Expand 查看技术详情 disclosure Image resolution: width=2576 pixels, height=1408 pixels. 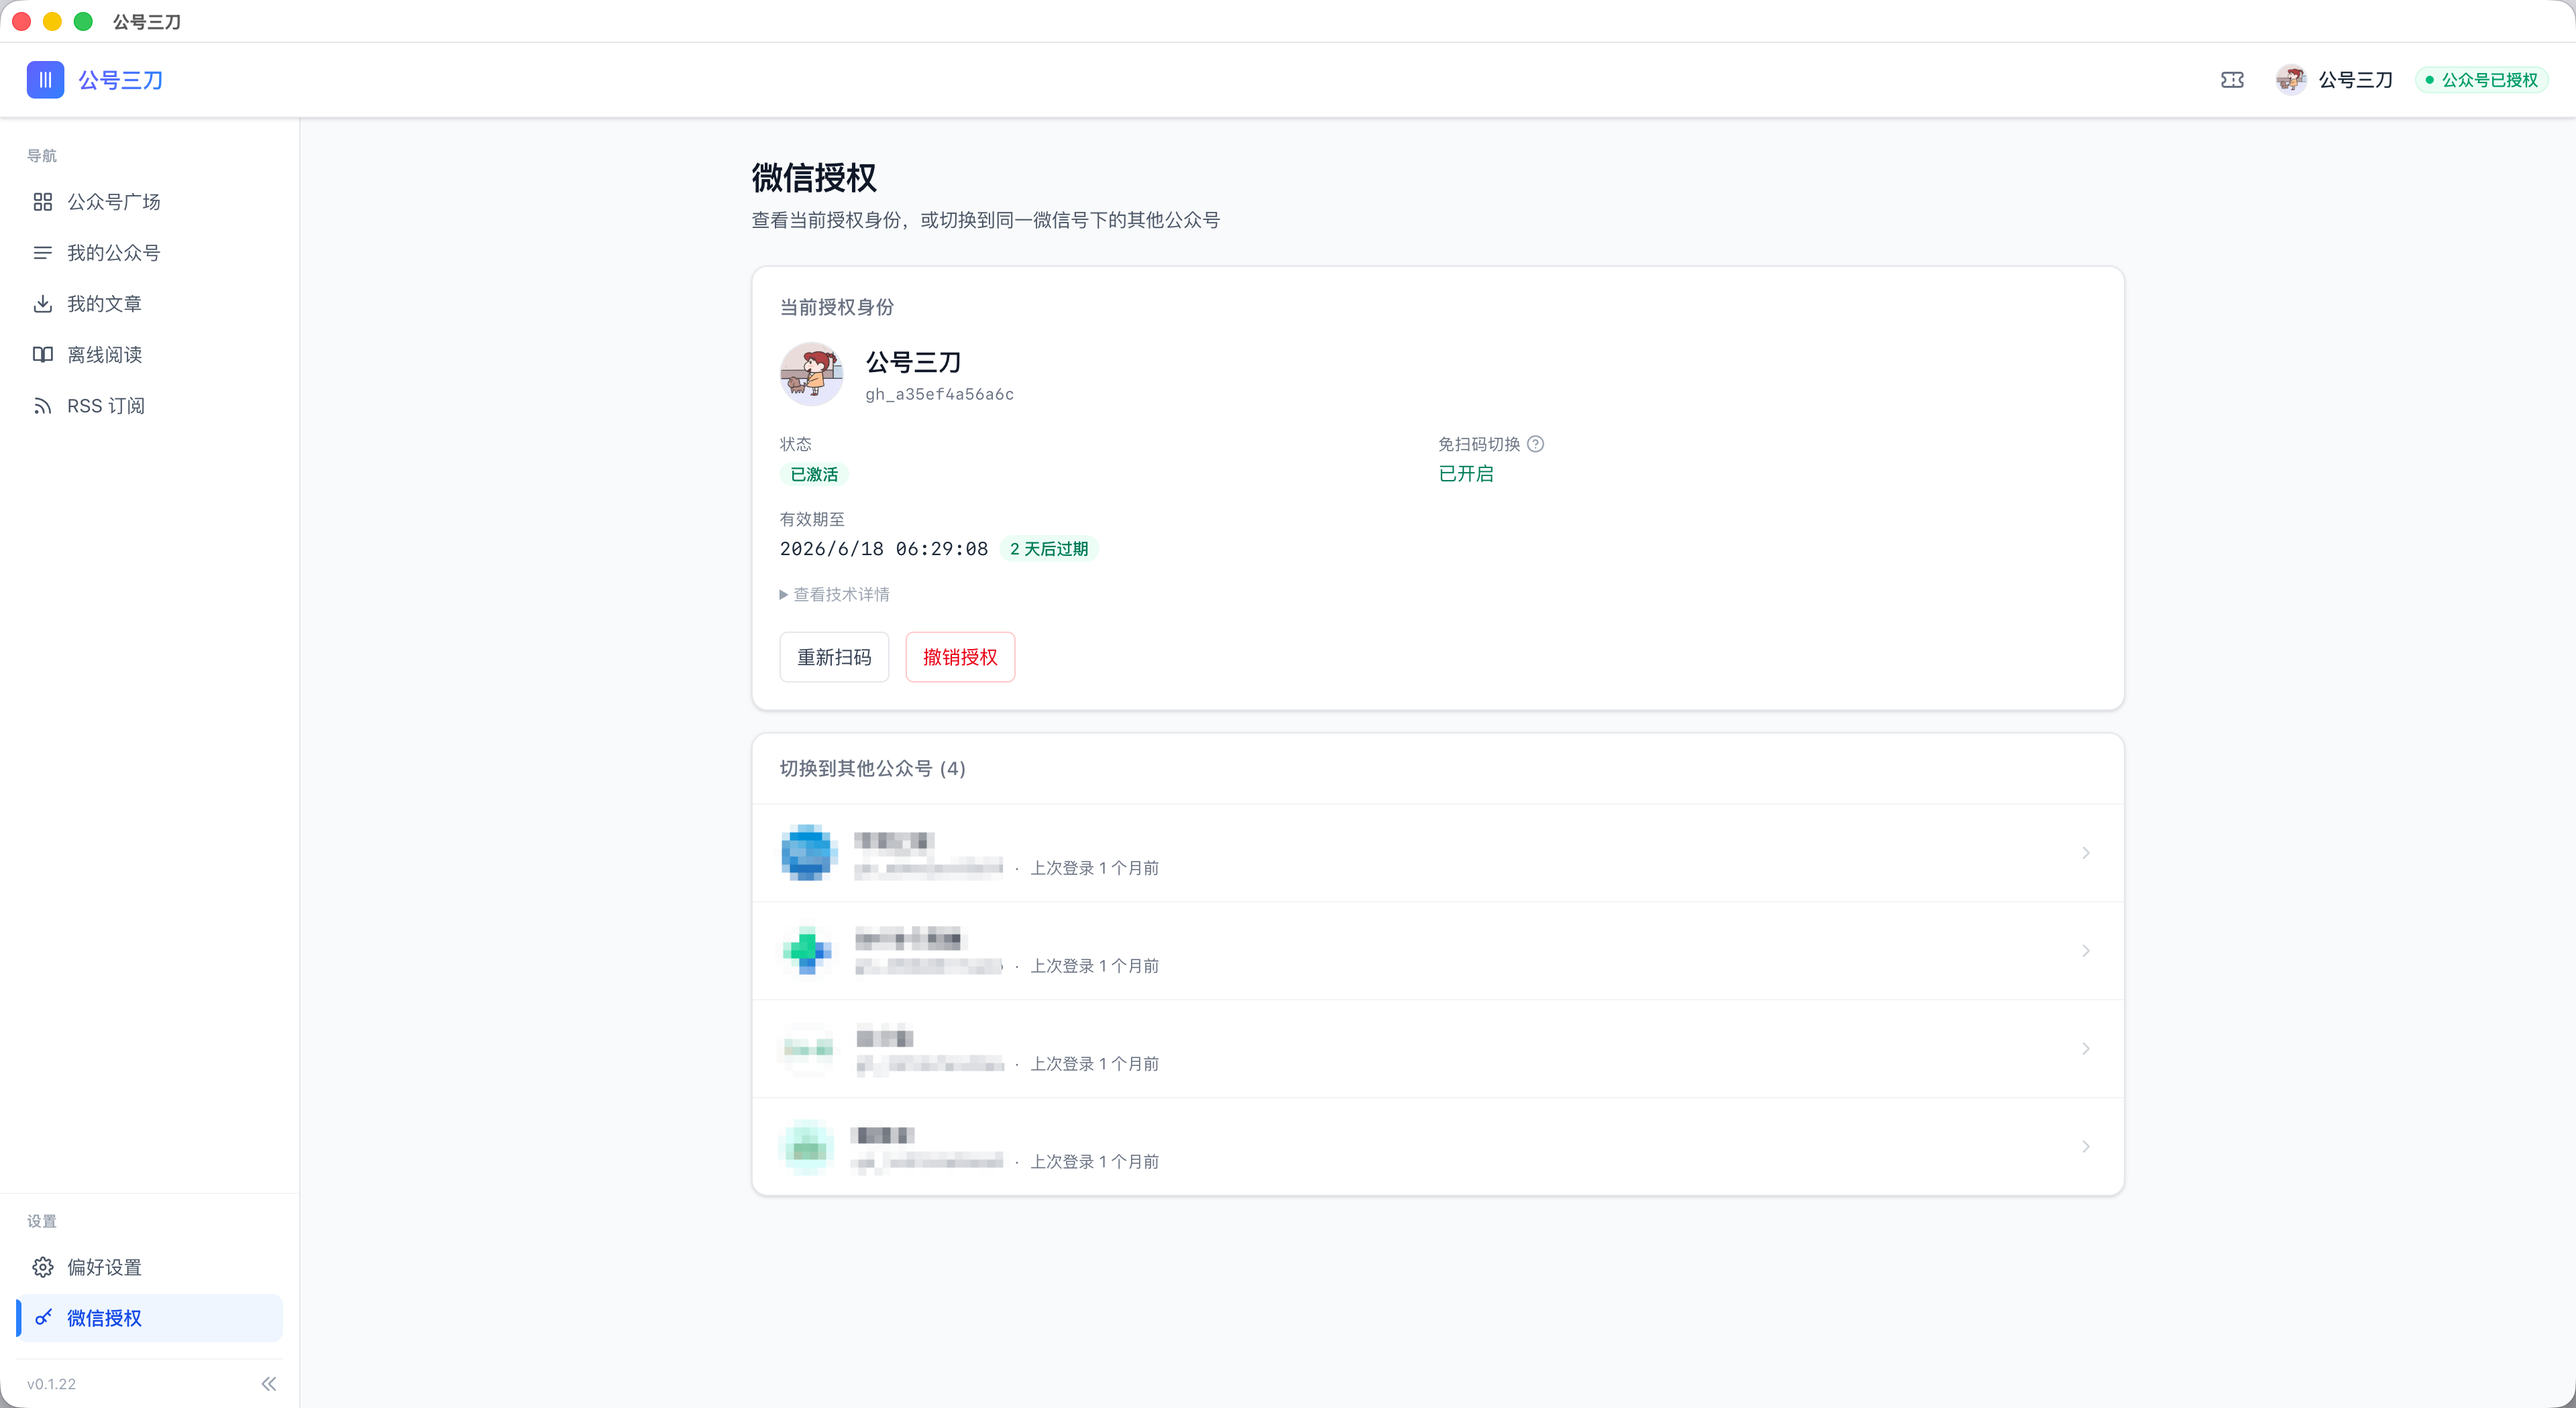click(x=835, y=595)
